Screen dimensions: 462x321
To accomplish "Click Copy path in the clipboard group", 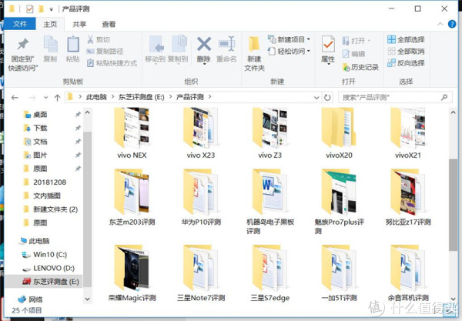I will pos(105,52).
